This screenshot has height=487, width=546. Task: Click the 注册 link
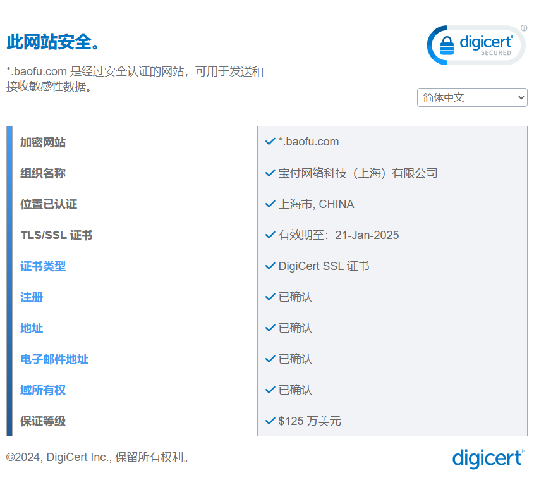[x=32, y=297]
